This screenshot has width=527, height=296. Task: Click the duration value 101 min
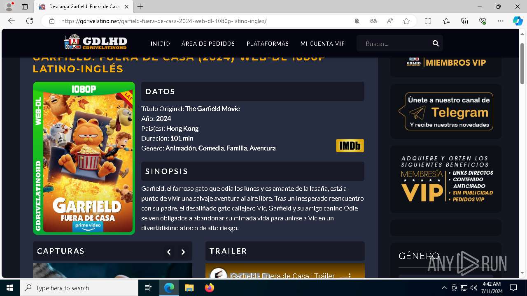[x=182, y=138]
